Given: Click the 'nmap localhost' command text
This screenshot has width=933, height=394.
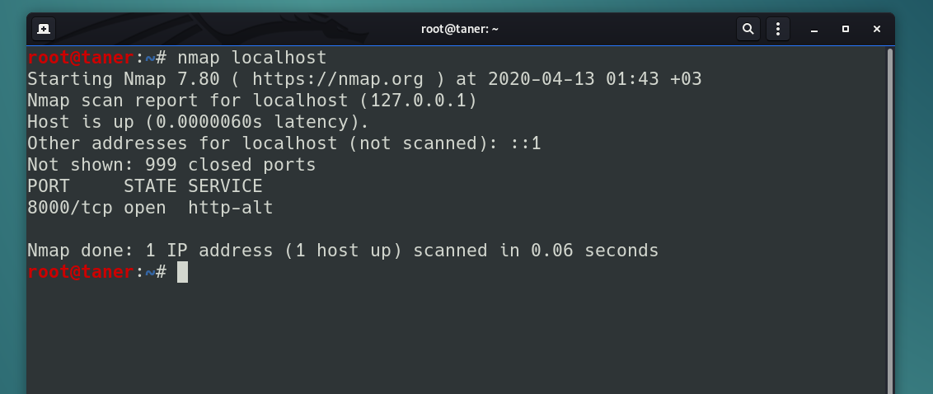Looking at the screenshot, I should [251, 58].
